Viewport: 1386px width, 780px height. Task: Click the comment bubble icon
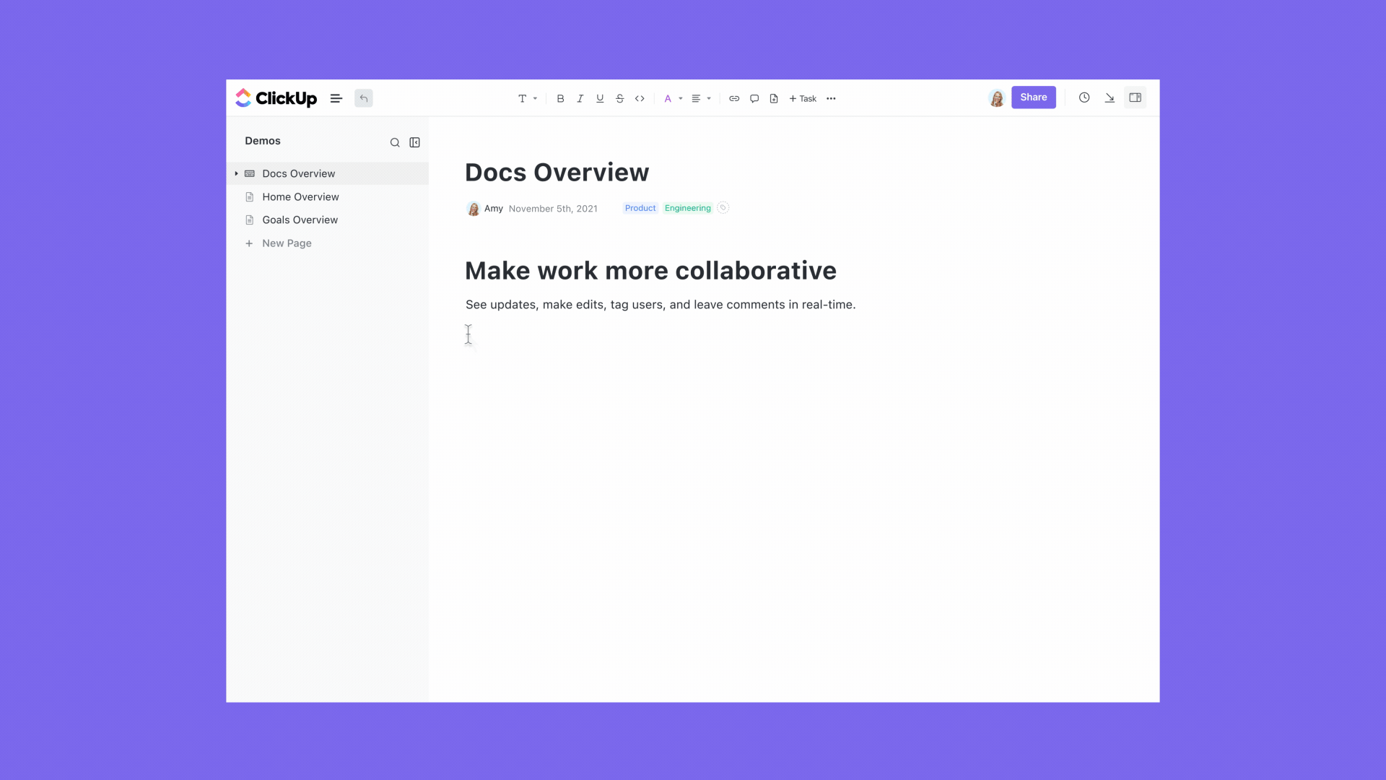[x=754, y=98]
